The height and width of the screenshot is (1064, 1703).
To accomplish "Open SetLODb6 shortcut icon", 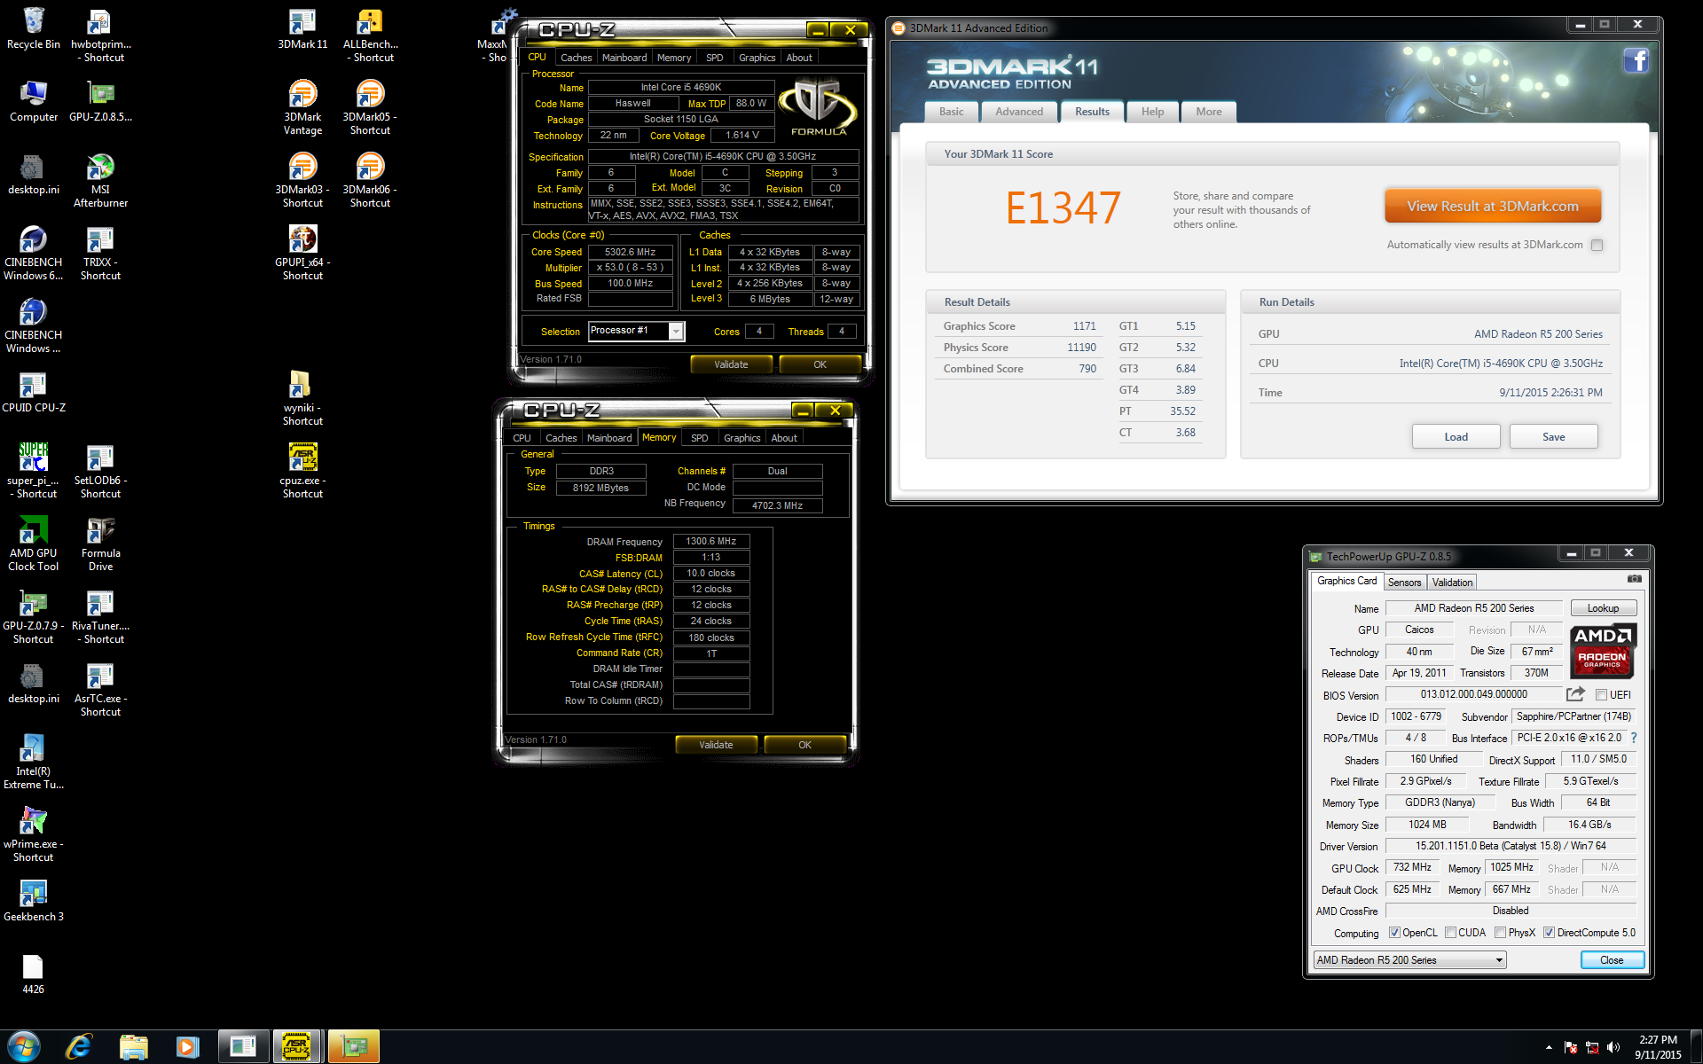I will click(100, 472).
